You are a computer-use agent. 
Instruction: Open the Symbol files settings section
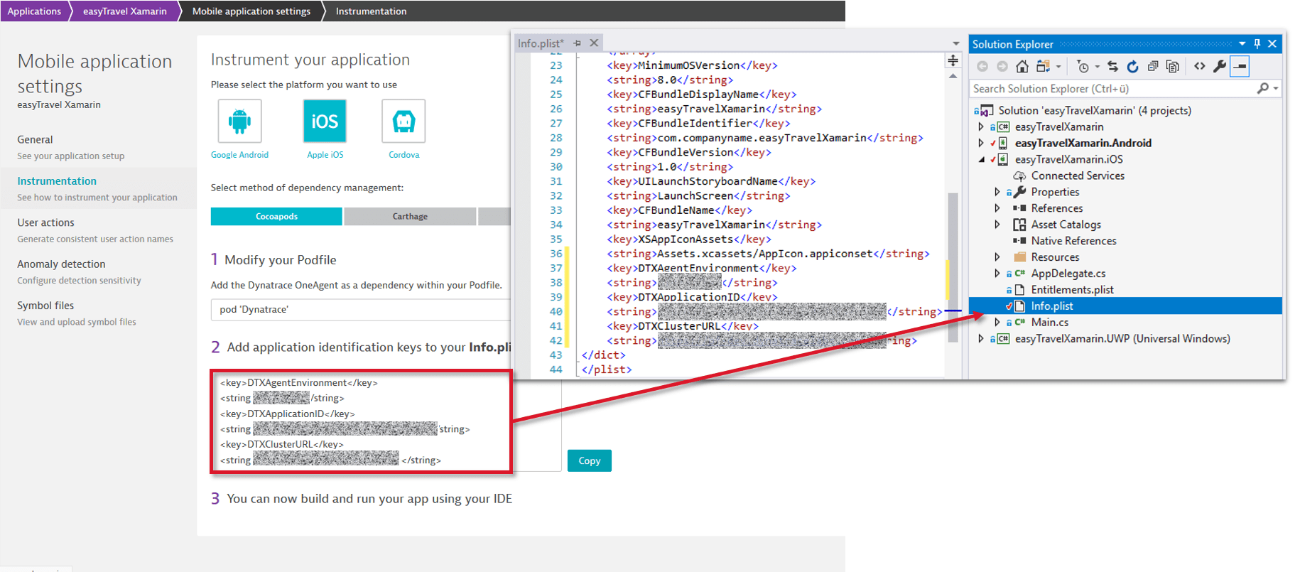[x=99, y=313]
